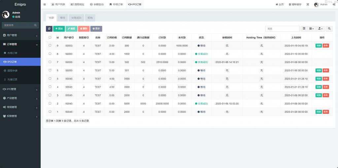338x168 pixels.
Task: Switch to the 交易成功 filter tab
Action: (x=76, y=18)
